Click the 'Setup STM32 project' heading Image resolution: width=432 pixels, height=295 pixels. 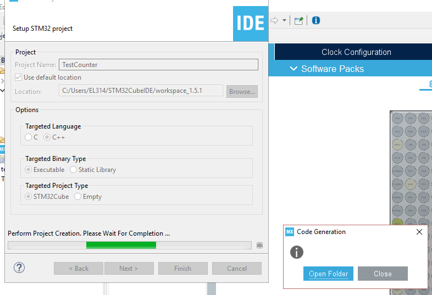[x=42, y=29]
